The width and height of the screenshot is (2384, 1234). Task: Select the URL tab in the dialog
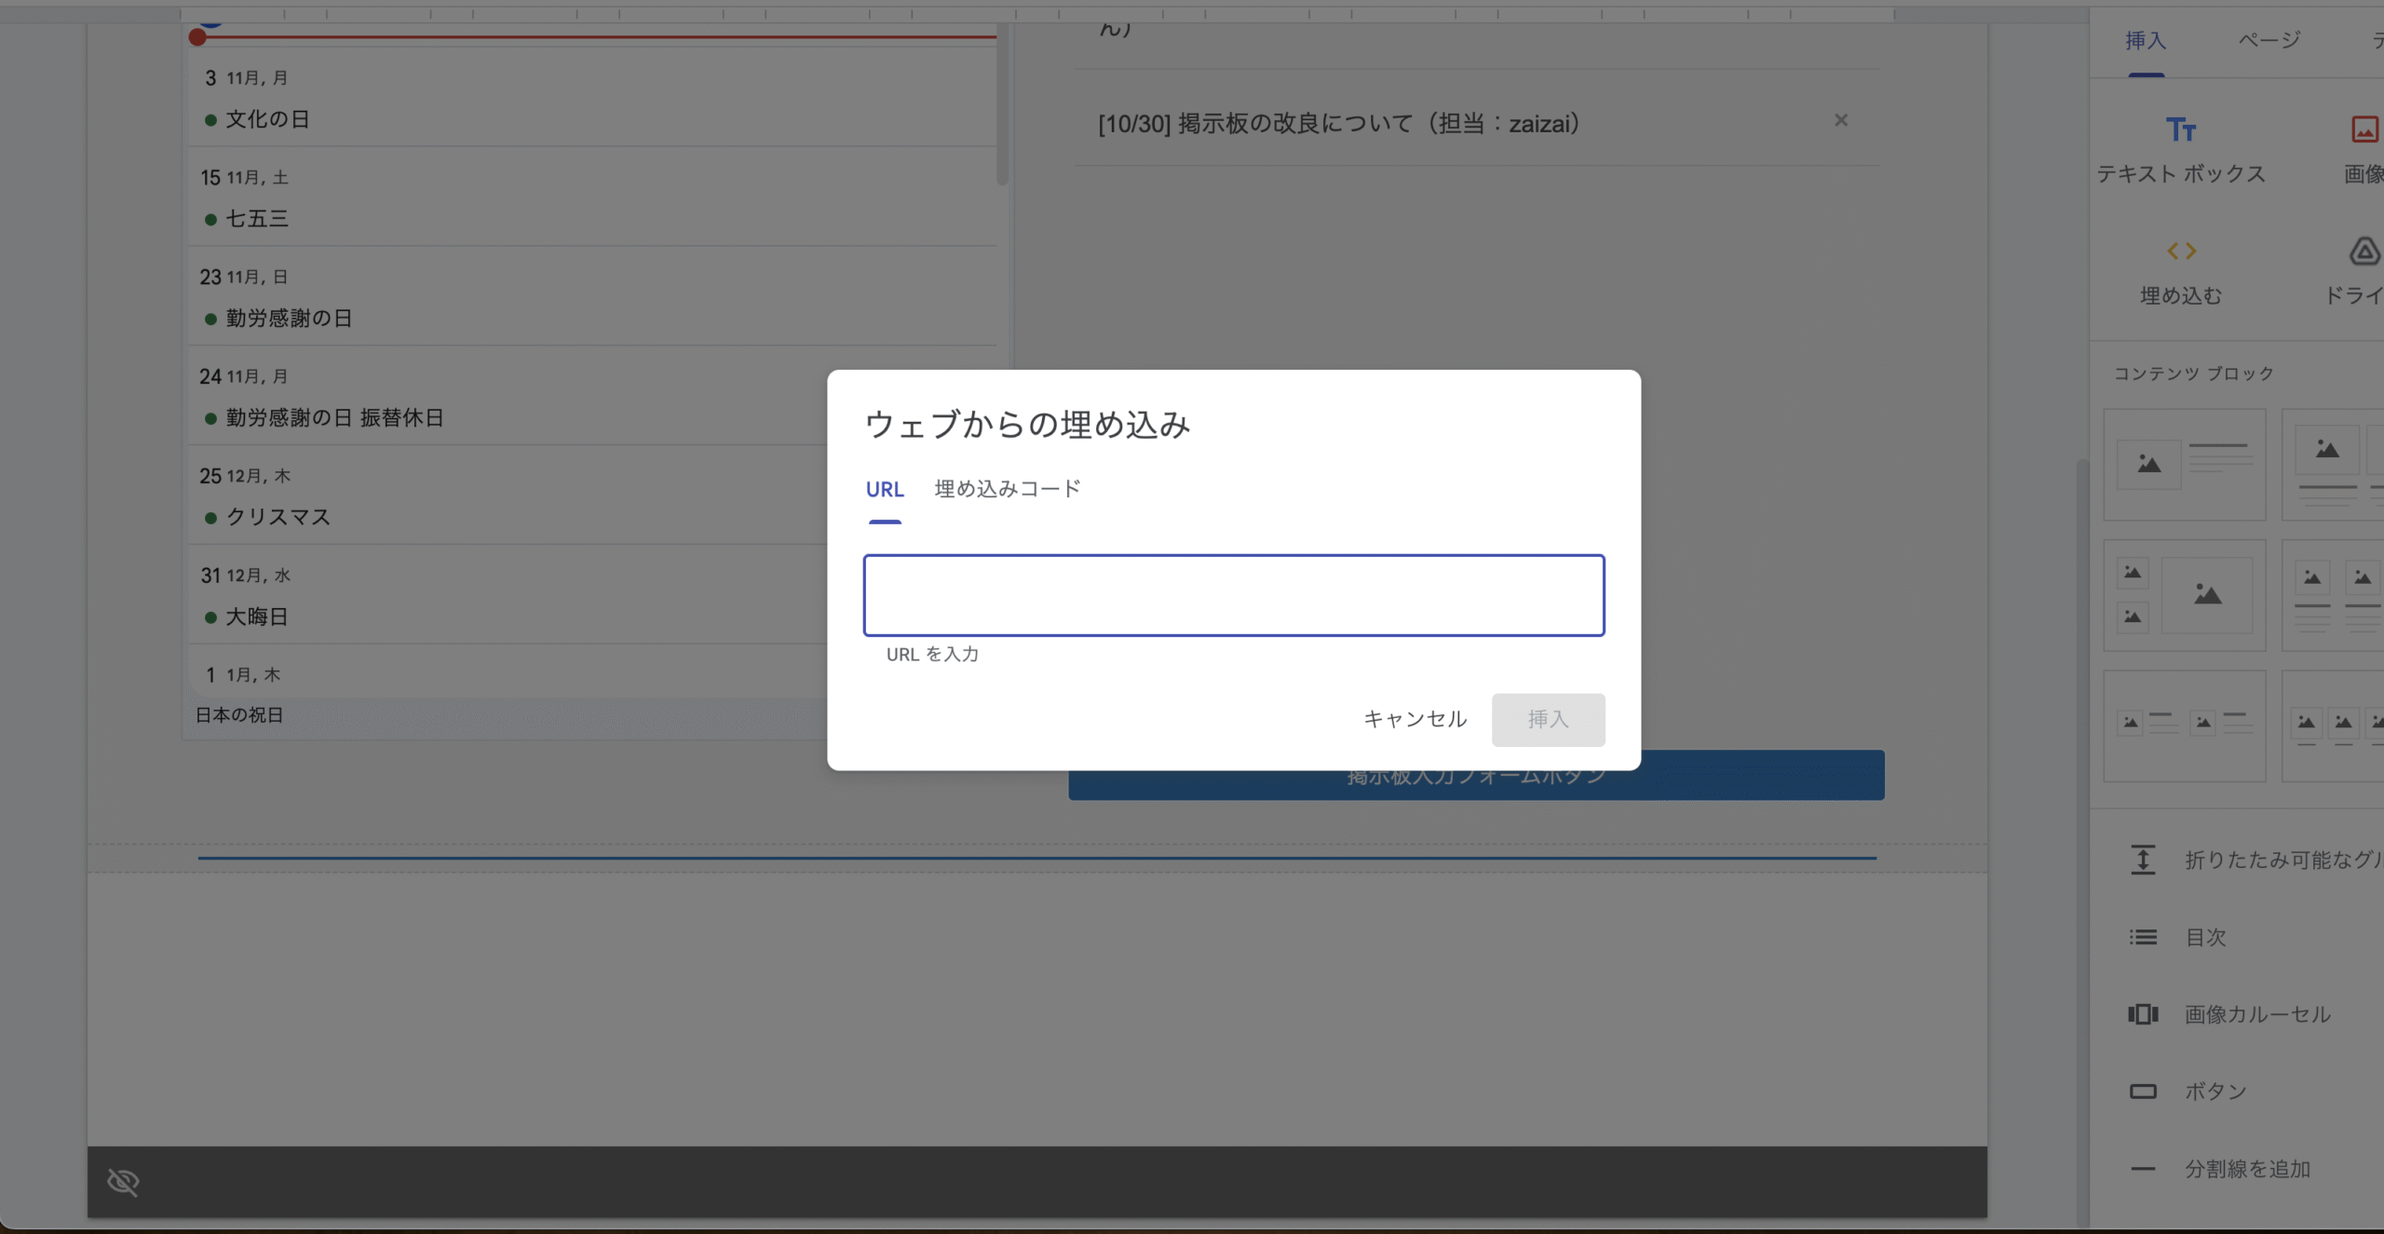tap(884, 489)
